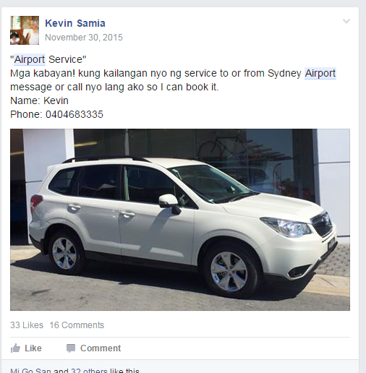
Task: Click the Like label text
Action: (x=33, y=348)
